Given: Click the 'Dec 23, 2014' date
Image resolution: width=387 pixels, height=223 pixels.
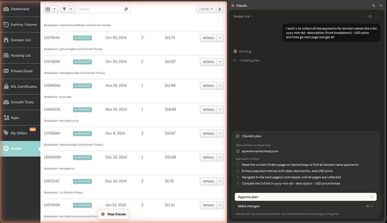Looking at the screenshot, I should [x=116, y=157].
